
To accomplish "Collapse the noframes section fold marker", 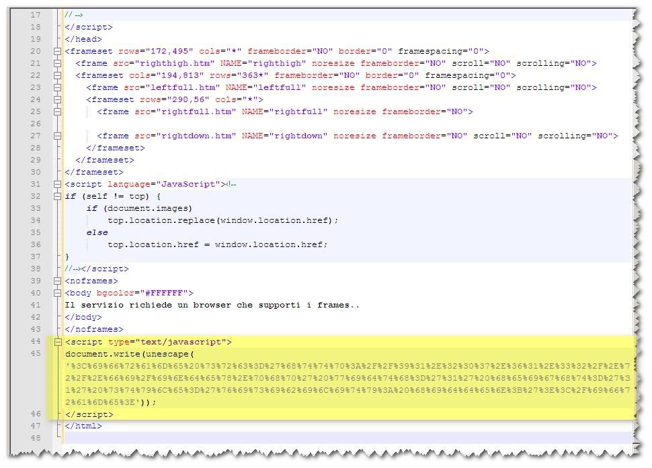I will pyautogui.click(x=58, y=281).
